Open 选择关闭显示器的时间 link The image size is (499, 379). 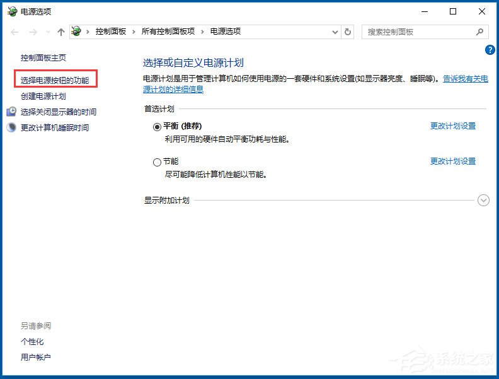click(59, 112)
